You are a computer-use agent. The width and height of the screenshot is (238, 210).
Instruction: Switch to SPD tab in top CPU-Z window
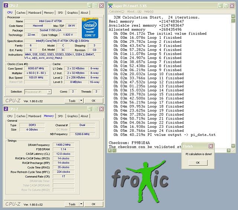tap(60, 13)
